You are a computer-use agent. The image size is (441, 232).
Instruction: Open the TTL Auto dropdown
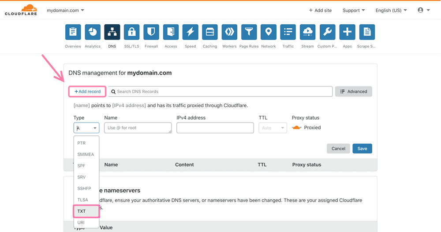tap(273, 128)
